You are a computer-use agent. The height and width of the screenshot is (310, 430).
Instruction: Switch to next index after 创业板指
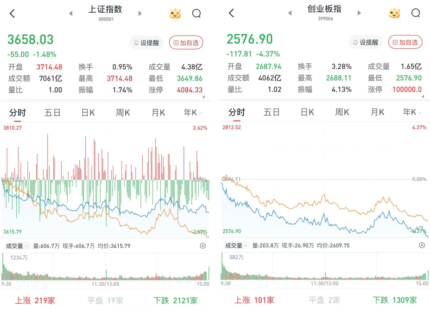(359, 13)
